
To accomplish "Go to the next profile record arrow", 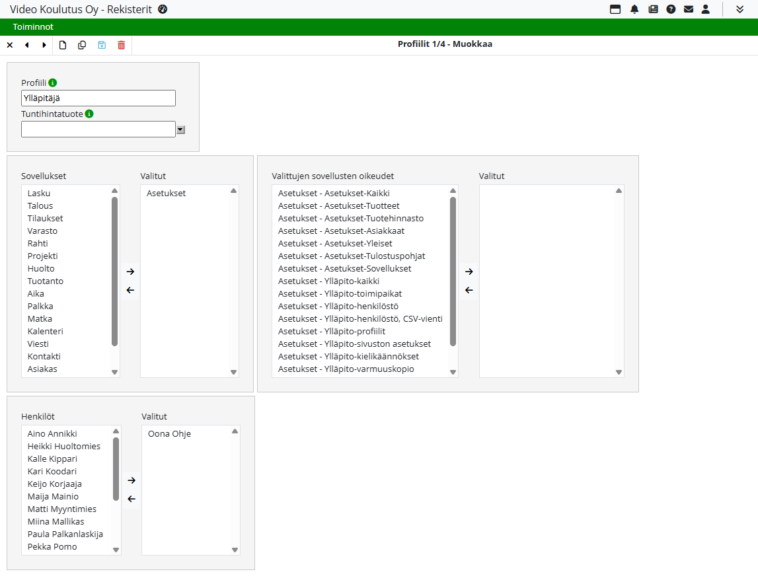I will click(x=44, y=45).
